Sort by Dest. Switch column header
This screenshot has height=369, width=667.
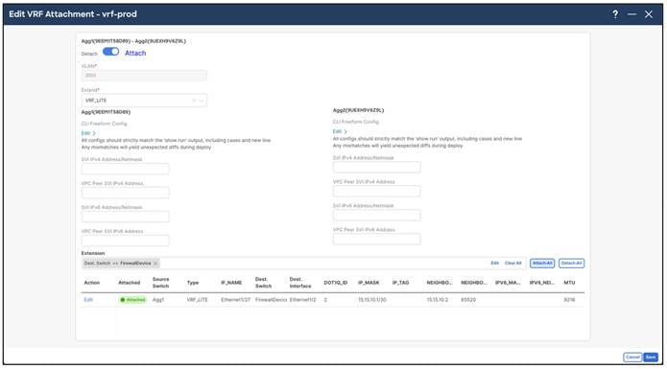coord(263,283)
